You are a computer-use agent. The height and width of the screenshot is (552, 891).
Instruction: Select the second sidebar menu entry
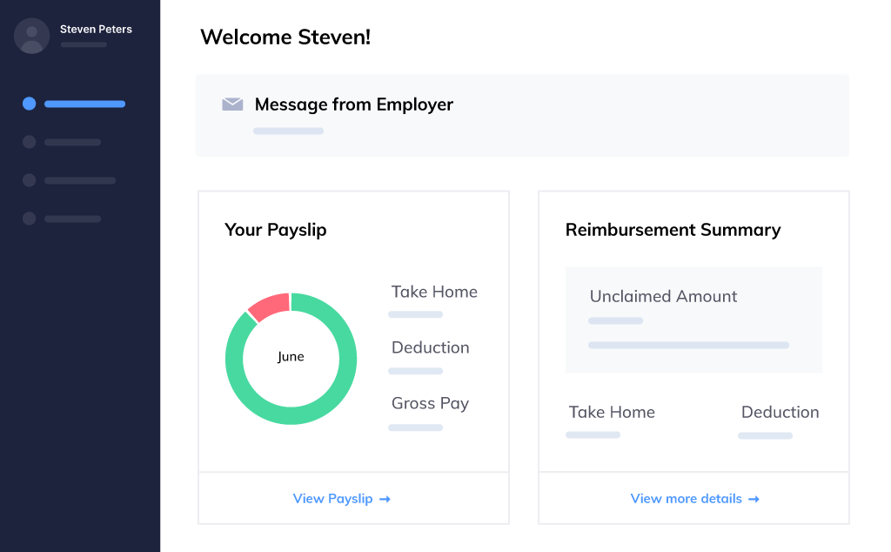coord(73,142)
